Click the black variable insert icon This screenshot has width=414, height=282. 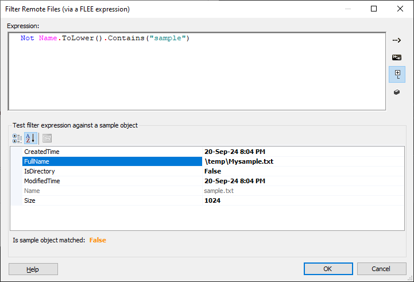397,57
